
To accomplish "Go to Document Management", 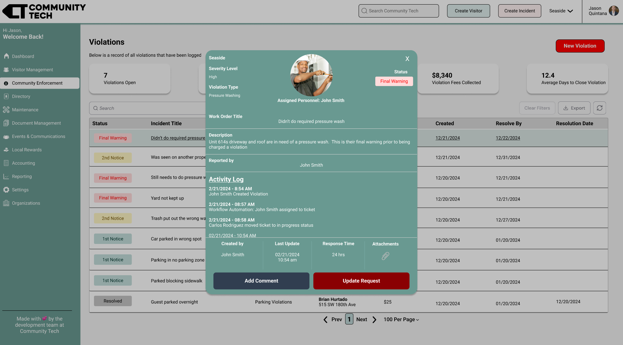I will pyautogui.click(x=37, y=123).
